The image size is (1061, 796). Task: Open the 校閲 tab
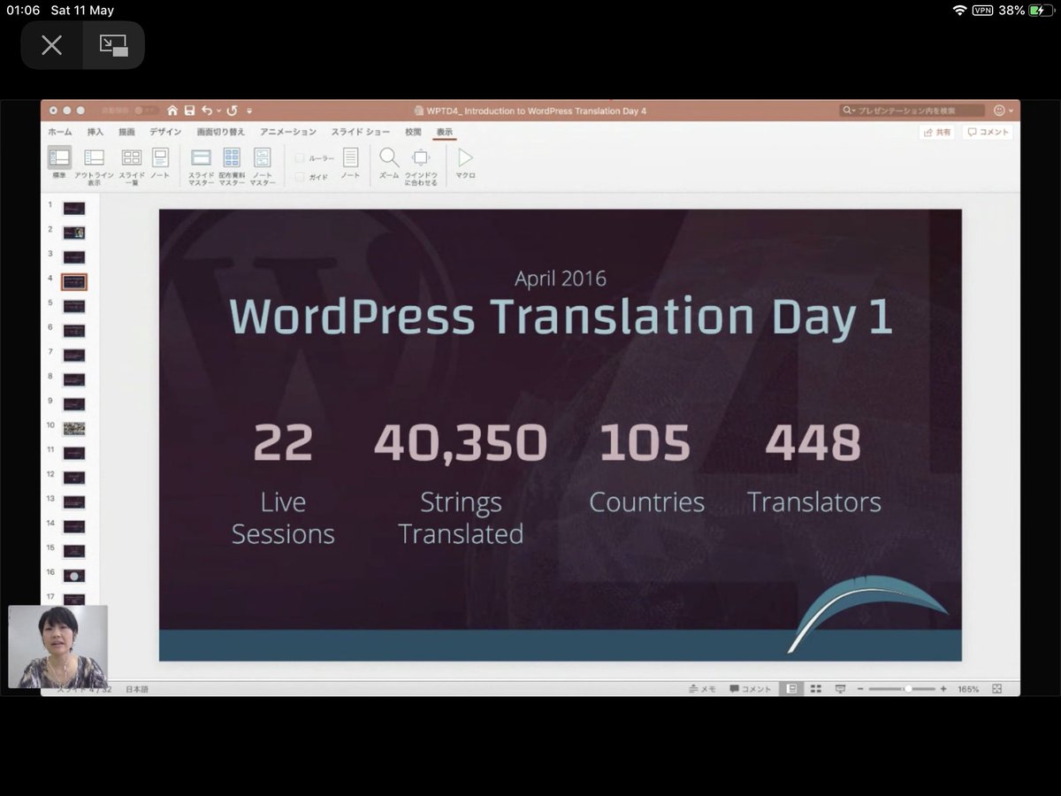click(413, 132)
